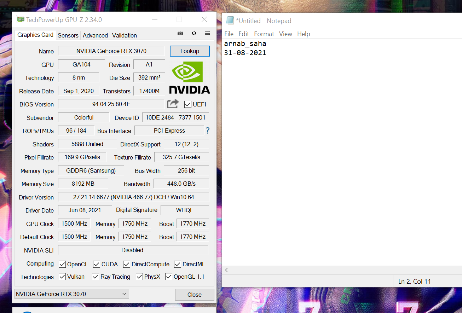The height and width of the screenshot is (313, 462).
Task: Click the GPU-Z title bar app icon
Action: coord(21,19)
